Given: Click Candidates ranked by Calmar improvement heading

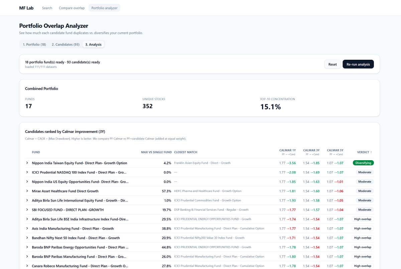Looking at the screenshot, I should [65, 131].
